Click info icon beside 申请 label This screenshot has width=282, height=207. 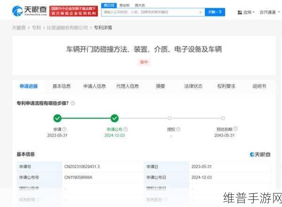tap(64, 129)
